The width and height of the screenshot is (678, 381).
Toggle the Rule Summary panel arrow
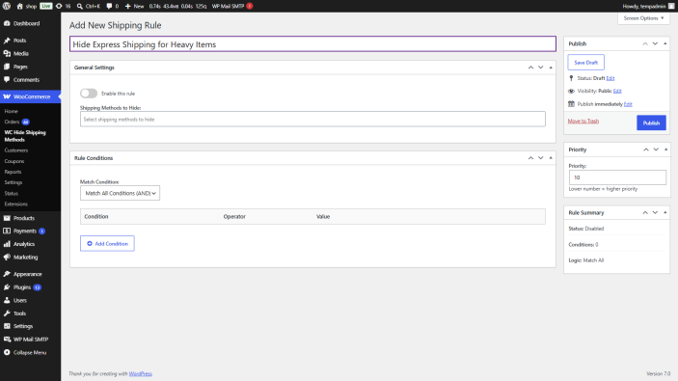pyautogui.click(x=665, y=213)
